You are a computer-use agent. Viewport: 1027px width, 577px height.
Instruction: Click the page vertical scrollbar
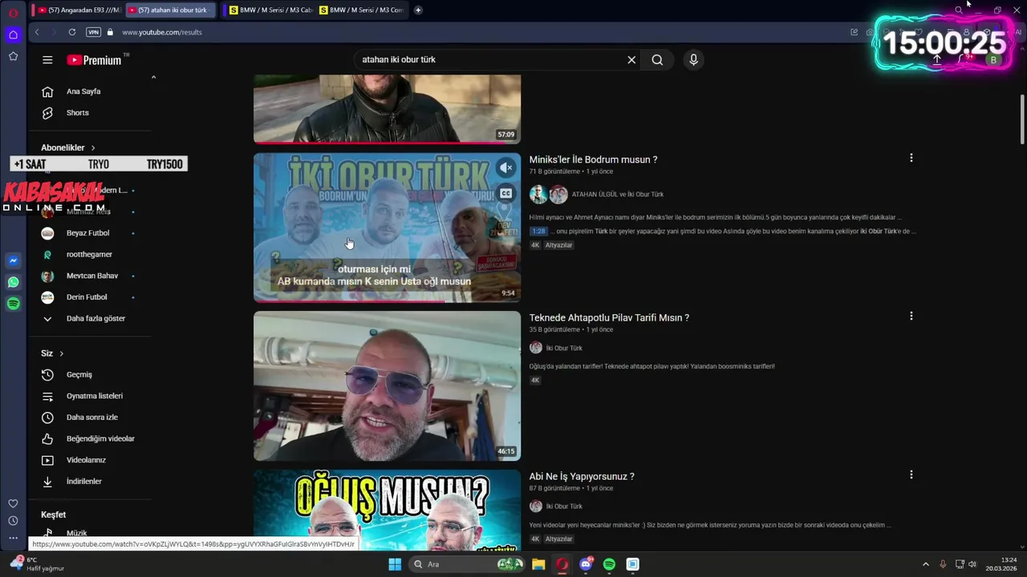click(1021, 120)
